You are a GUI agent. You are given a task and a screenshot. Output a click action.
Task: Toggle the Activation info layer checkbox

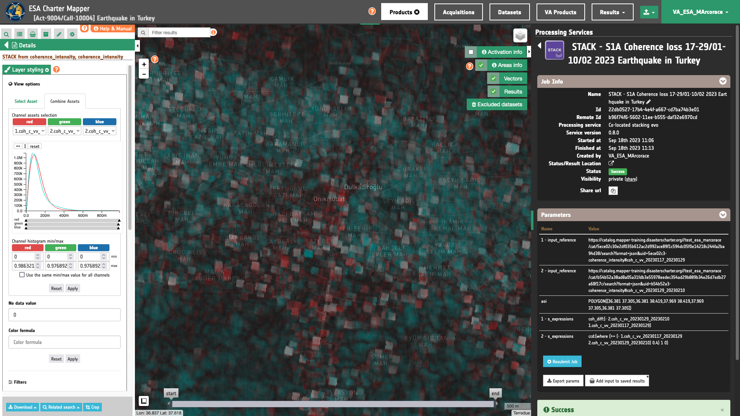pos(471,52)
